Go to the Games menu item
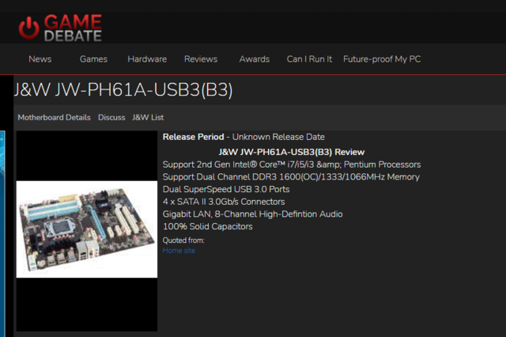The image size is (506, 337). tap(93, 59)
